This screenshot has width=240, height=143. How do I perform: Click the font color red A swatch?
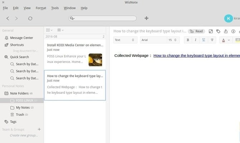224,40
